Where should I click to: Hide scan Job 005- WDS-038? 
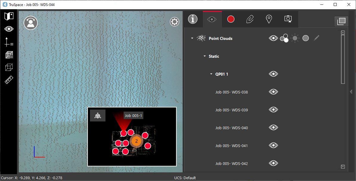(273, 92)
